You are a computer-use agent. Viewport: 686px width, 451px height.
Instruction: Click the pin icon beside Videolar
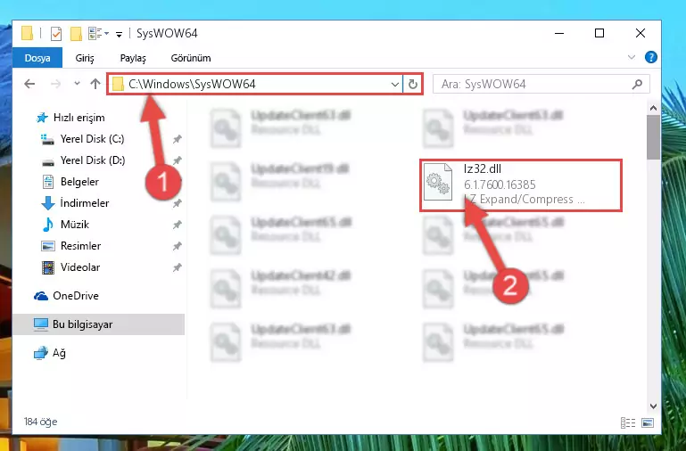[x=177, y=268]
